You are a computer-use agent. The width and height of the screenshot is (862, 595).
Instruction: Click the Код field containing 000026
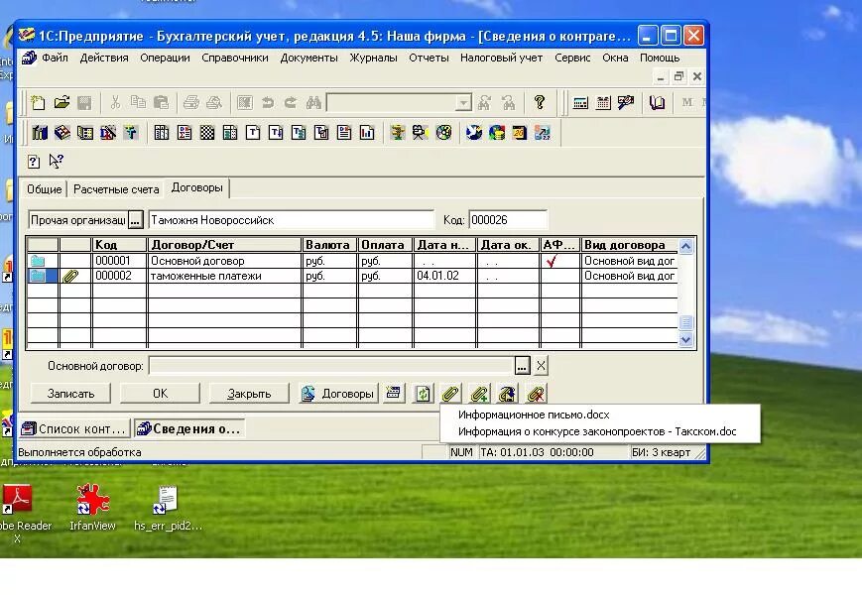point(508,220)
